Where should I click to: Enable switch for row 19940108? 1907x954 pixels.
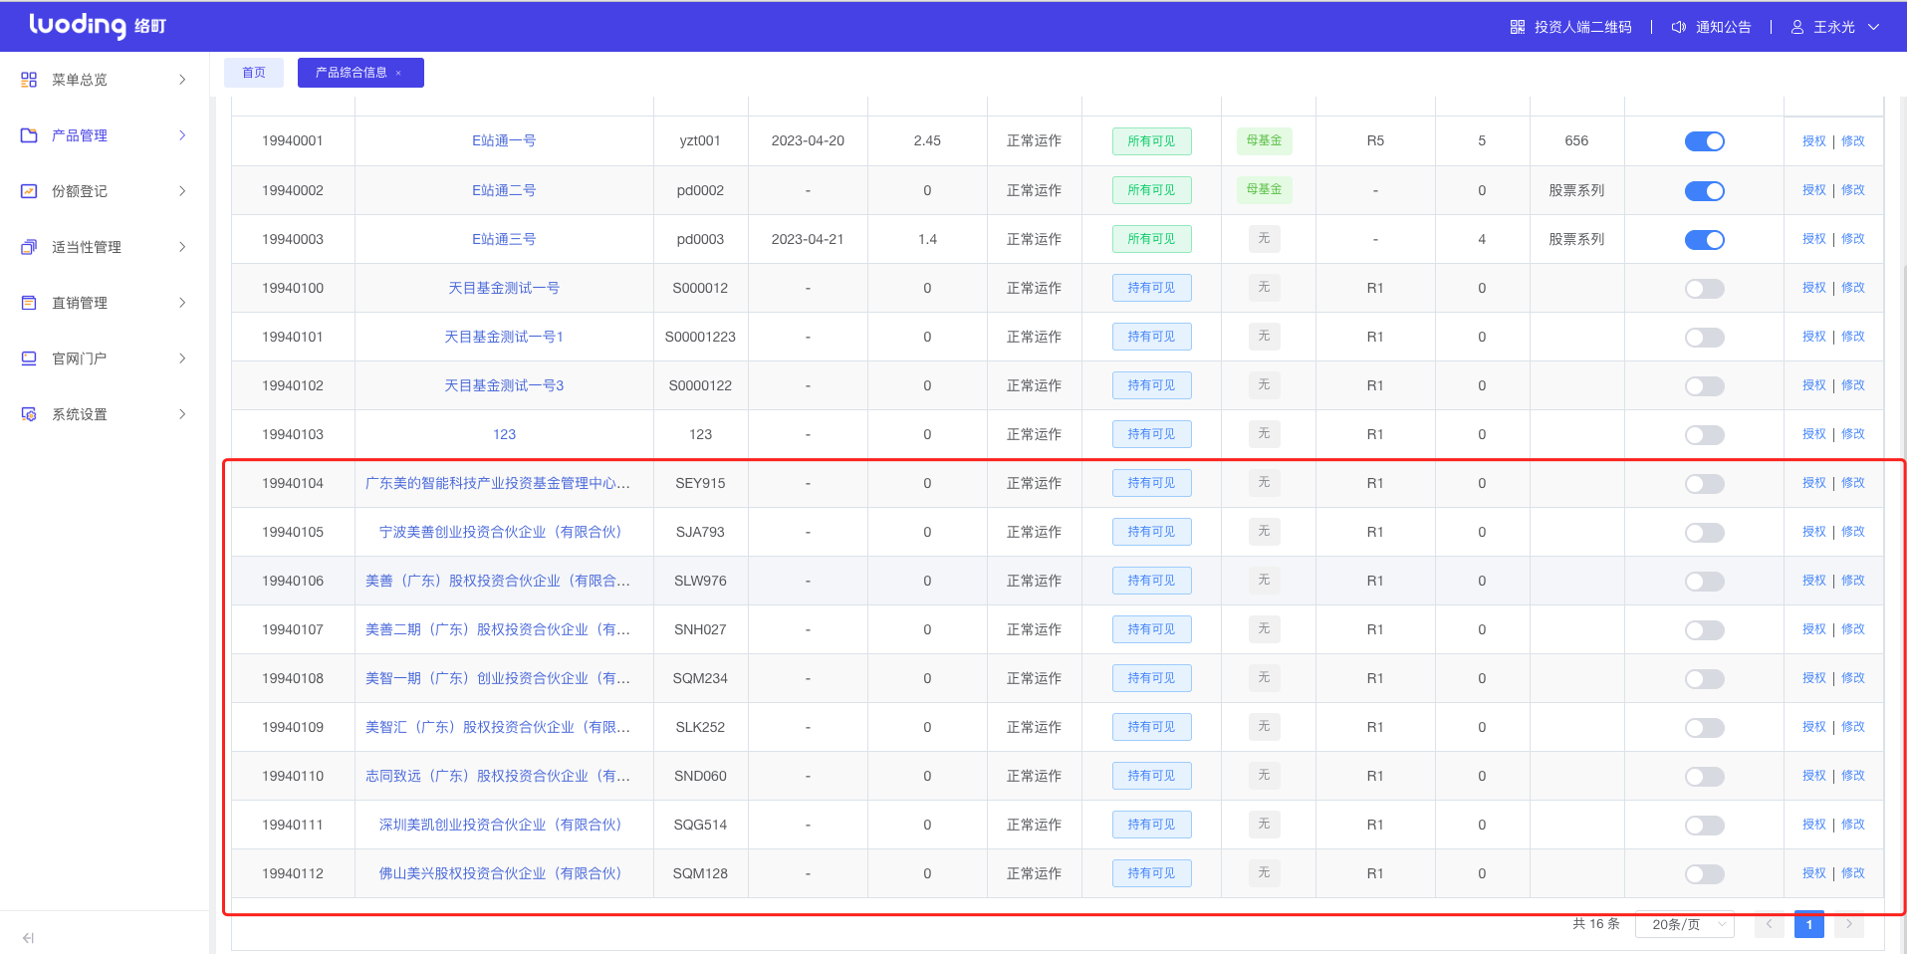(x=1705, y=678)
